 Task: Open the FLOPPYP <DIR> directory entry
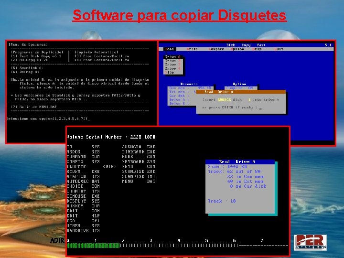[x=91, y=167]
